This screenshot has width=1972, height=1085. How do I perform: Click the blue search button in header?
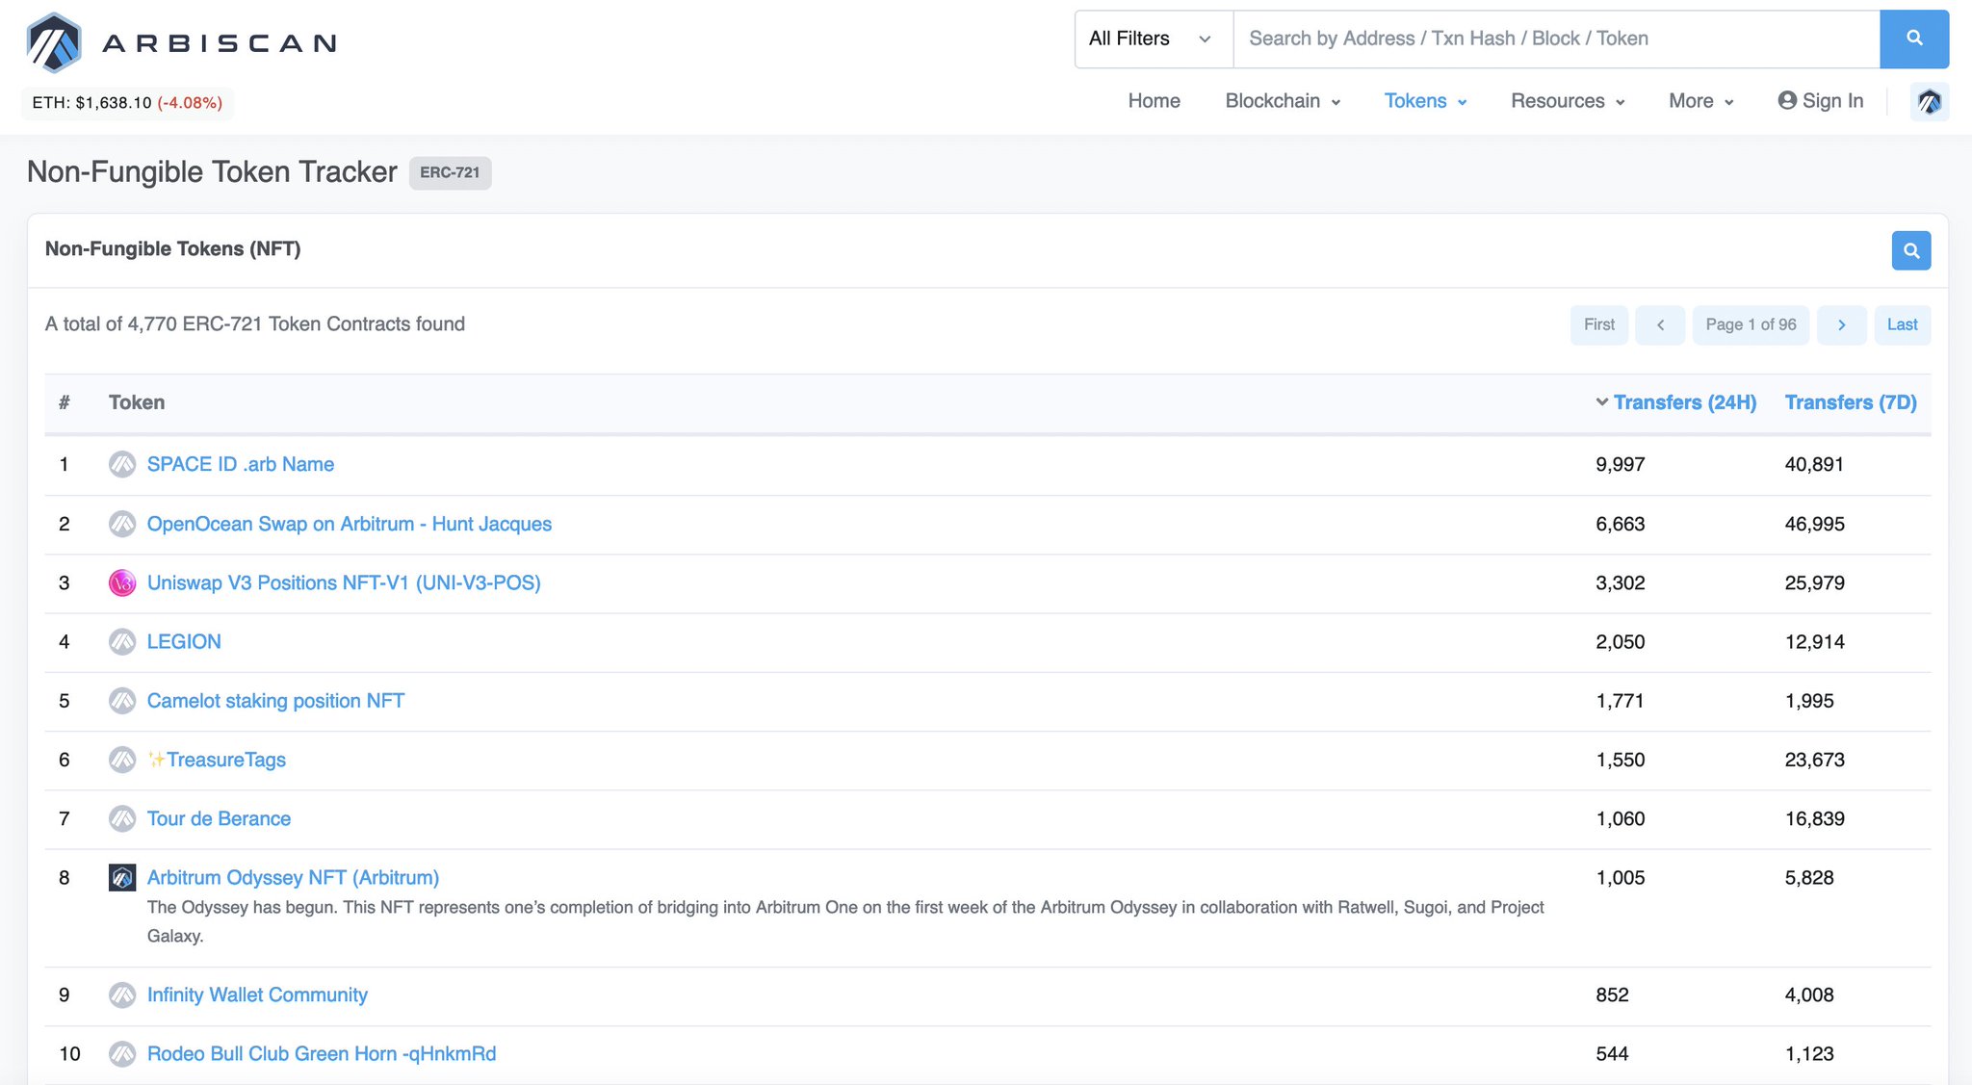coord(1913,39)
